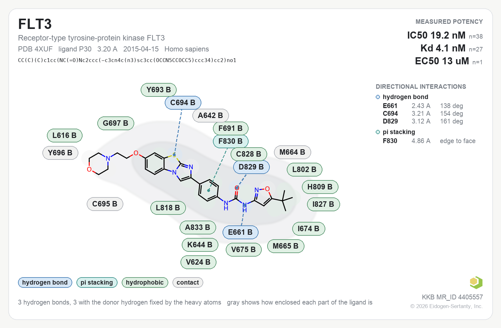Click the pi stacking legend pill
501x328 pixels.
click(x=97, y=283)
